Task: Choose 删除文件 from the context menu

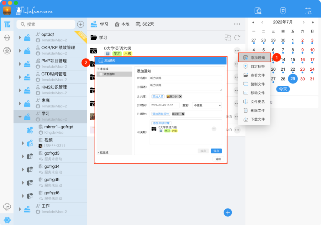Action: 254,110
